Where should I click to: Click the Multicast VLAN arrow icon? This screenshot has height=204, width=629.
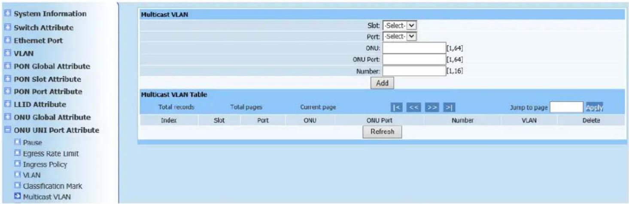tap(18, 197)
